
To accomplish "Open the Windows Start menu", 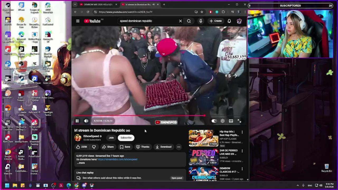I will (x=7, y=186).
